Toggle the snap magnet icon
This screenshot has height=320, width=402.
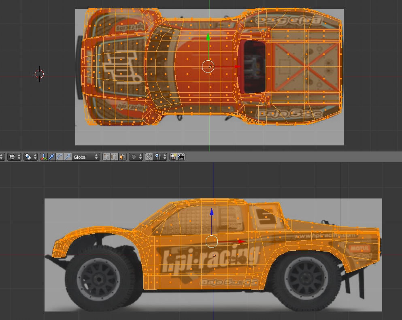[149, 157]
